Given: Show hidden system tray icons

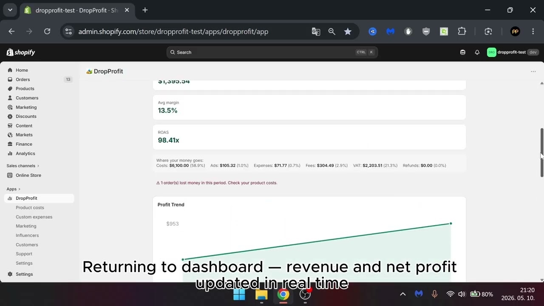Looking at the screenshot, I should pyautogui.click(x=403, y=294).
